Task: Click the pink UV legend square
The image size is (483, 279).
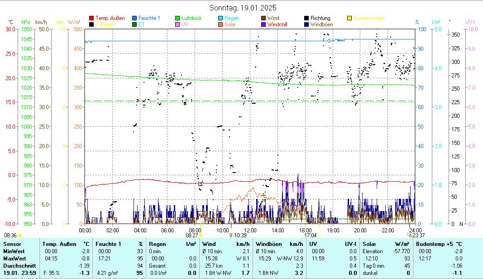Action: (x=178, y=24)
